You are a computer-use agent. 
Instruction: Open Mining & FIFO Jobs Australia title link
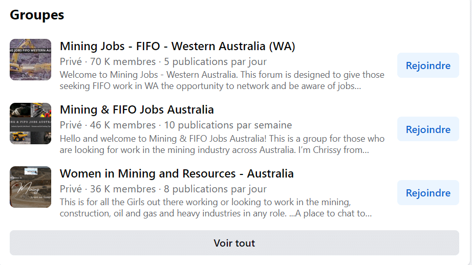click(137, 110)
